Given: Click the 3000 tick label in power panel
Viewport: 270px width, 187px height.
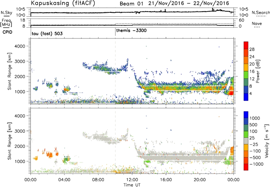Looking at the screenshot, I should [20, 61].
